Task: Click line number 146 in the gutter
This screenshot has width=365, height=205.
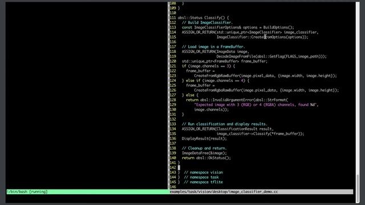Action: click(173, 187)
